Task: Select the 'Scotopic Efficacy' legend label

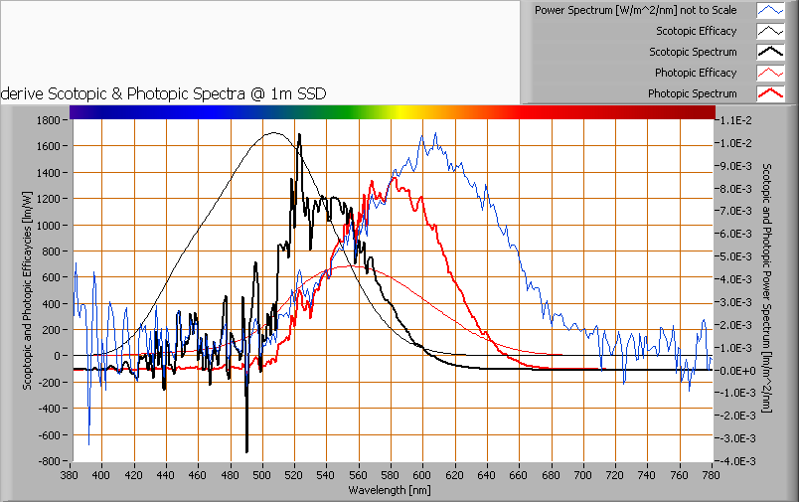Action: (x=696, y=31)
